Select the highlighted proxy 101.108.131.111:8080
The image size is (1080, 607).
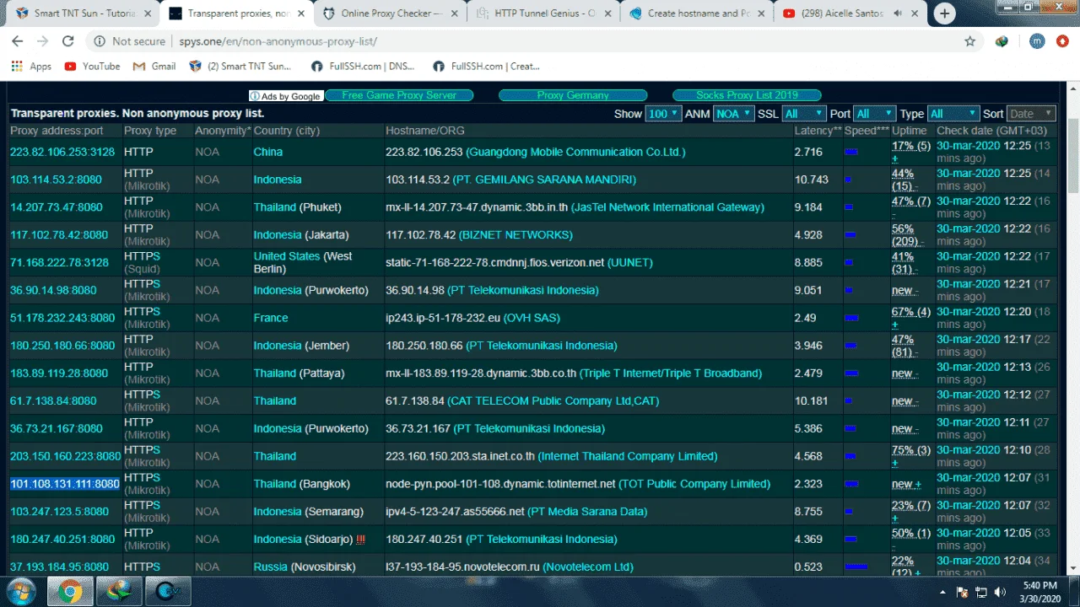tap(65, 484)
